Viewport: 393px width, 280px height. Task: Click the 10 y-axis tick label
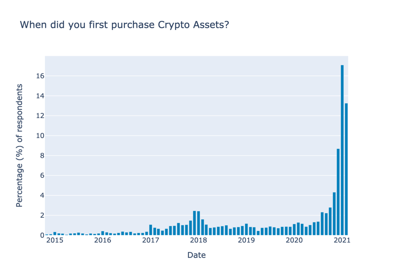[x=40, y=136]
